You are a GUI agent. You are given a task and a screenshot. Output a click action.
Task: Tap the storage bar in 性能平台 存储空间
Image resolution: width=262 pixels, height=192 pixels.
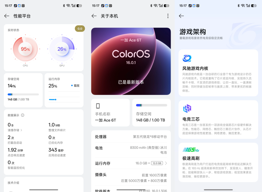(x=23, y=95)
